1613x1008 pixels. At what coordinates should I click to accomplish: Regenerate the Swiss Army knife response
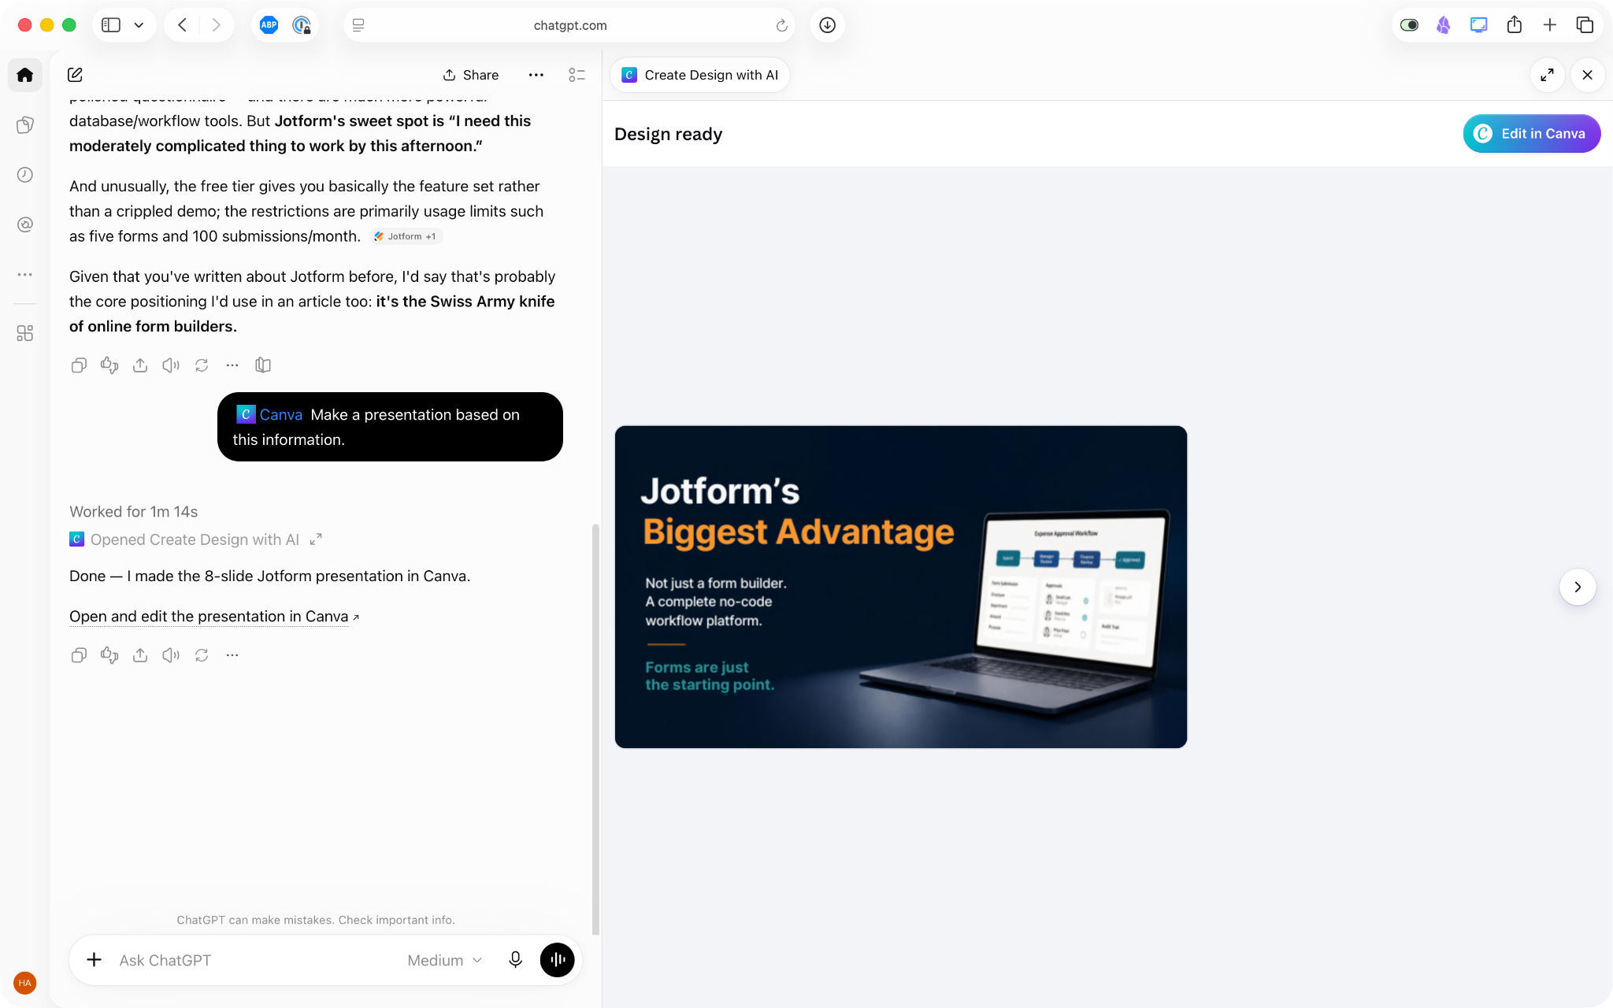pyautogui.click(x=202, y=365)
